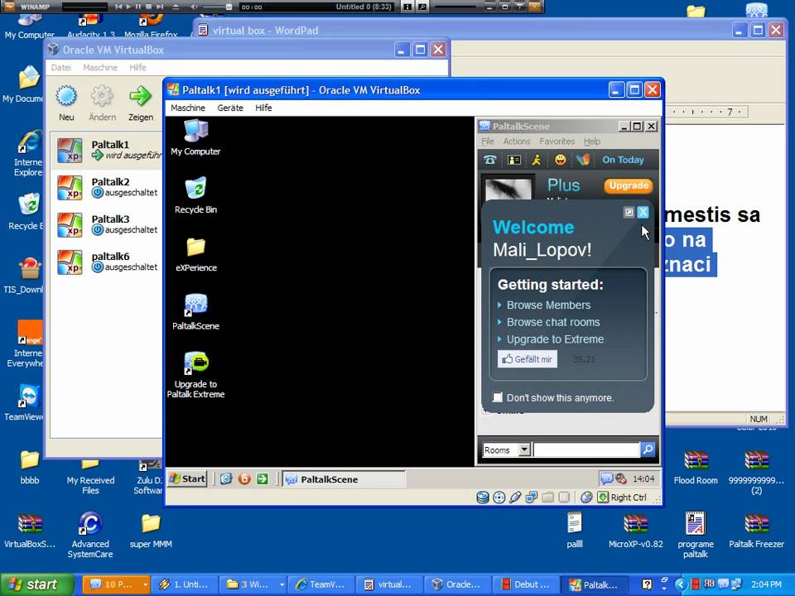Open Paltalk Freezer archive on the desktop

coord(756,531)
